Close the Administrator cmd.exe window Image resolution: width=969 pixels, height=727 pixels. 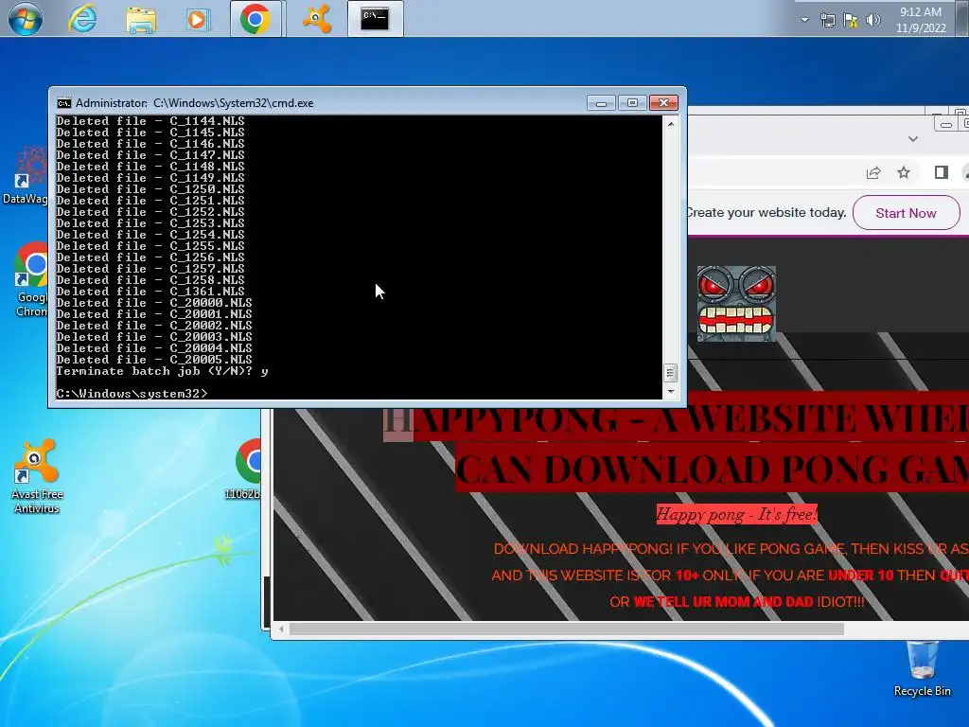[663, 103]
